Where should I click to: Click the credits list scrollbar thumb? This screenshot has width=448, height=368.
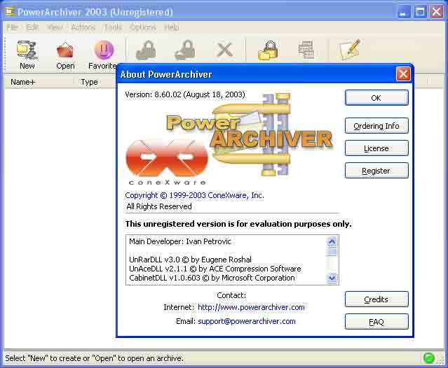click(x=332, y=252)
